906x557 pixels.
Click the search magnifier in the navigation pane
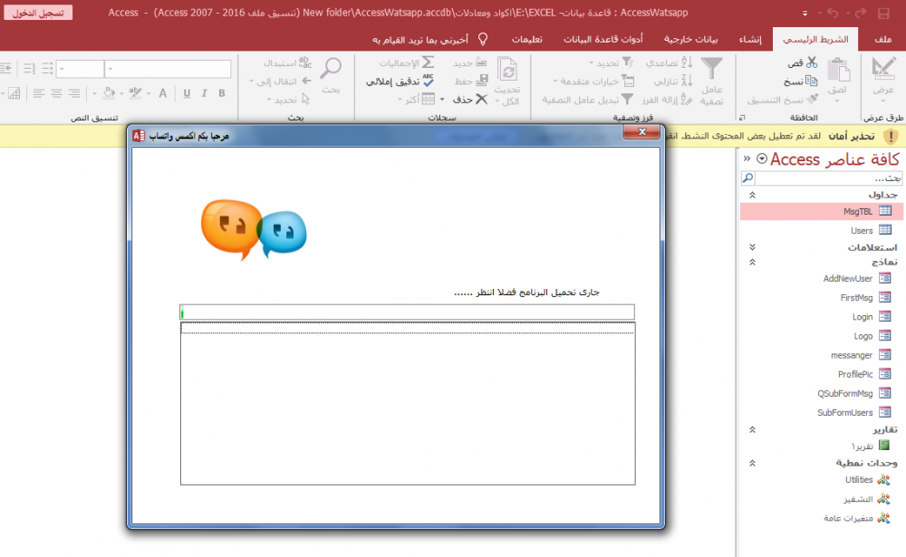pos(747,178)
